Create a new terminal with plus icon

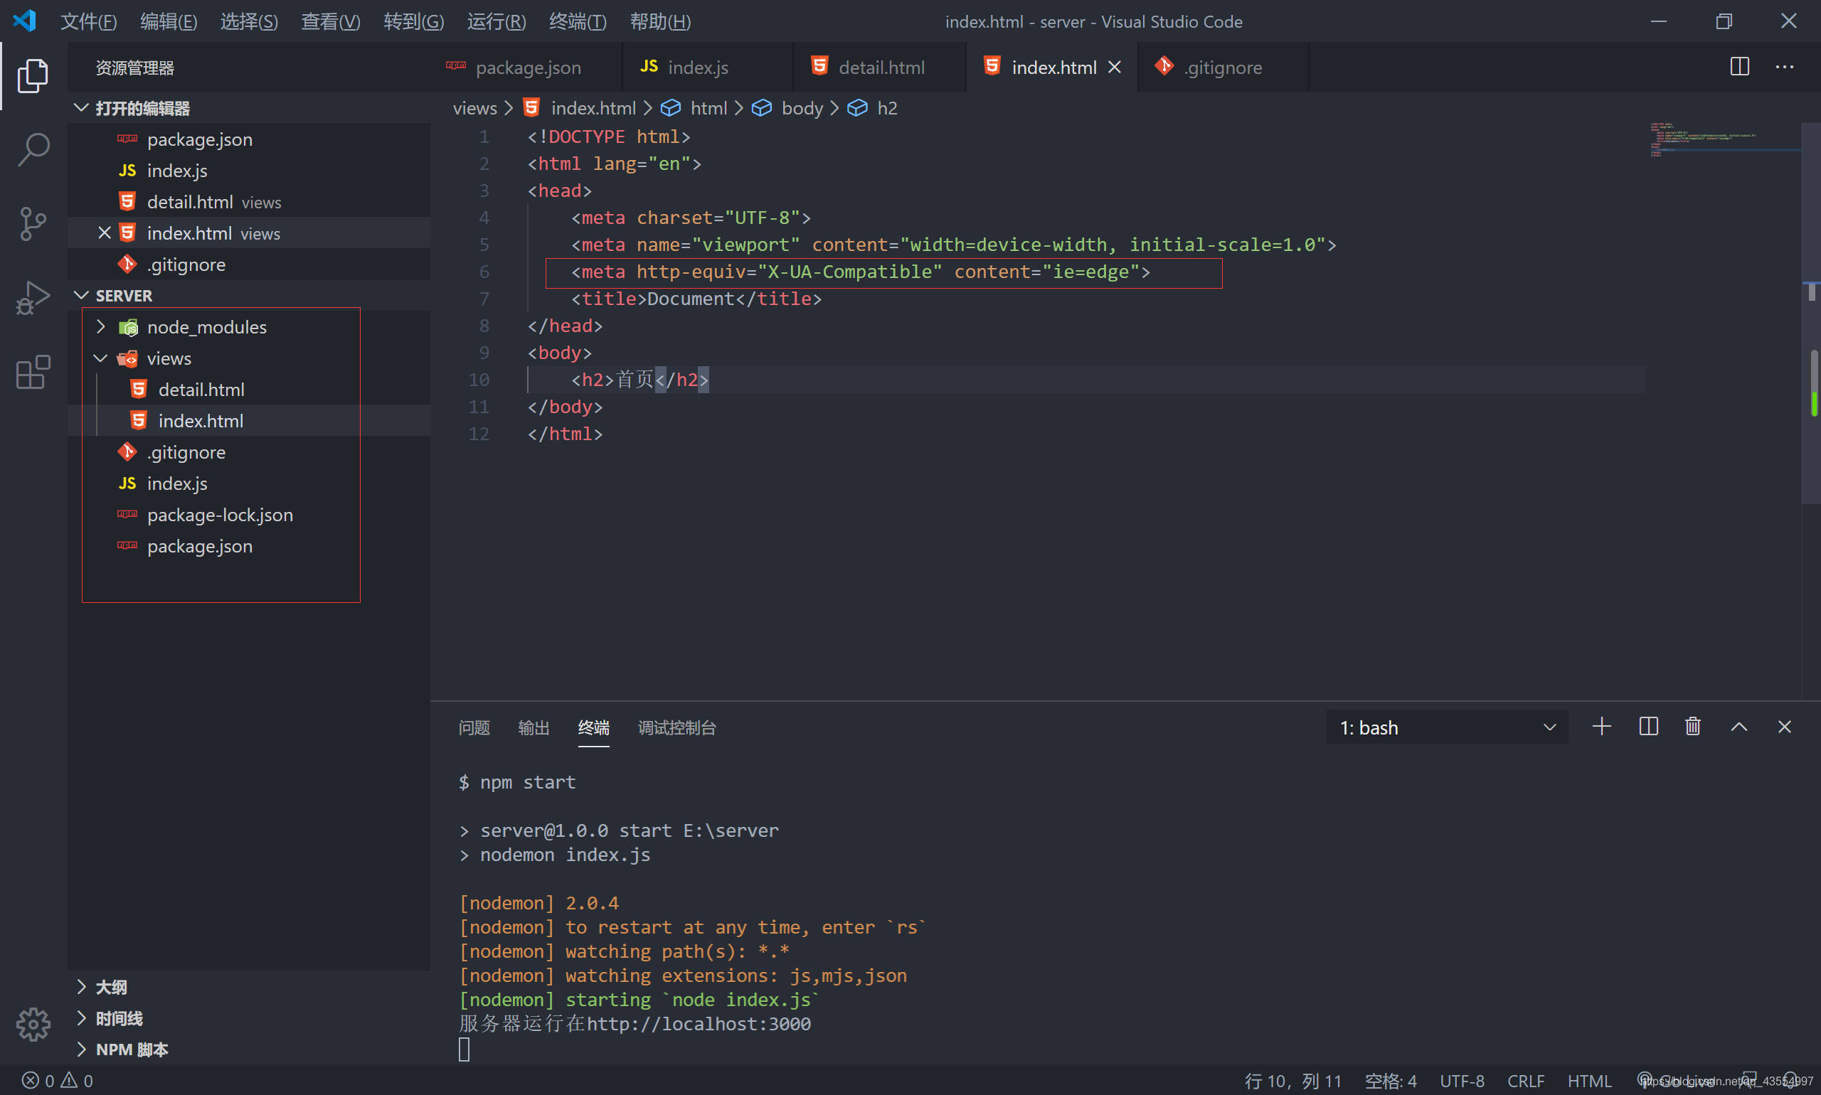[1601, 727]
